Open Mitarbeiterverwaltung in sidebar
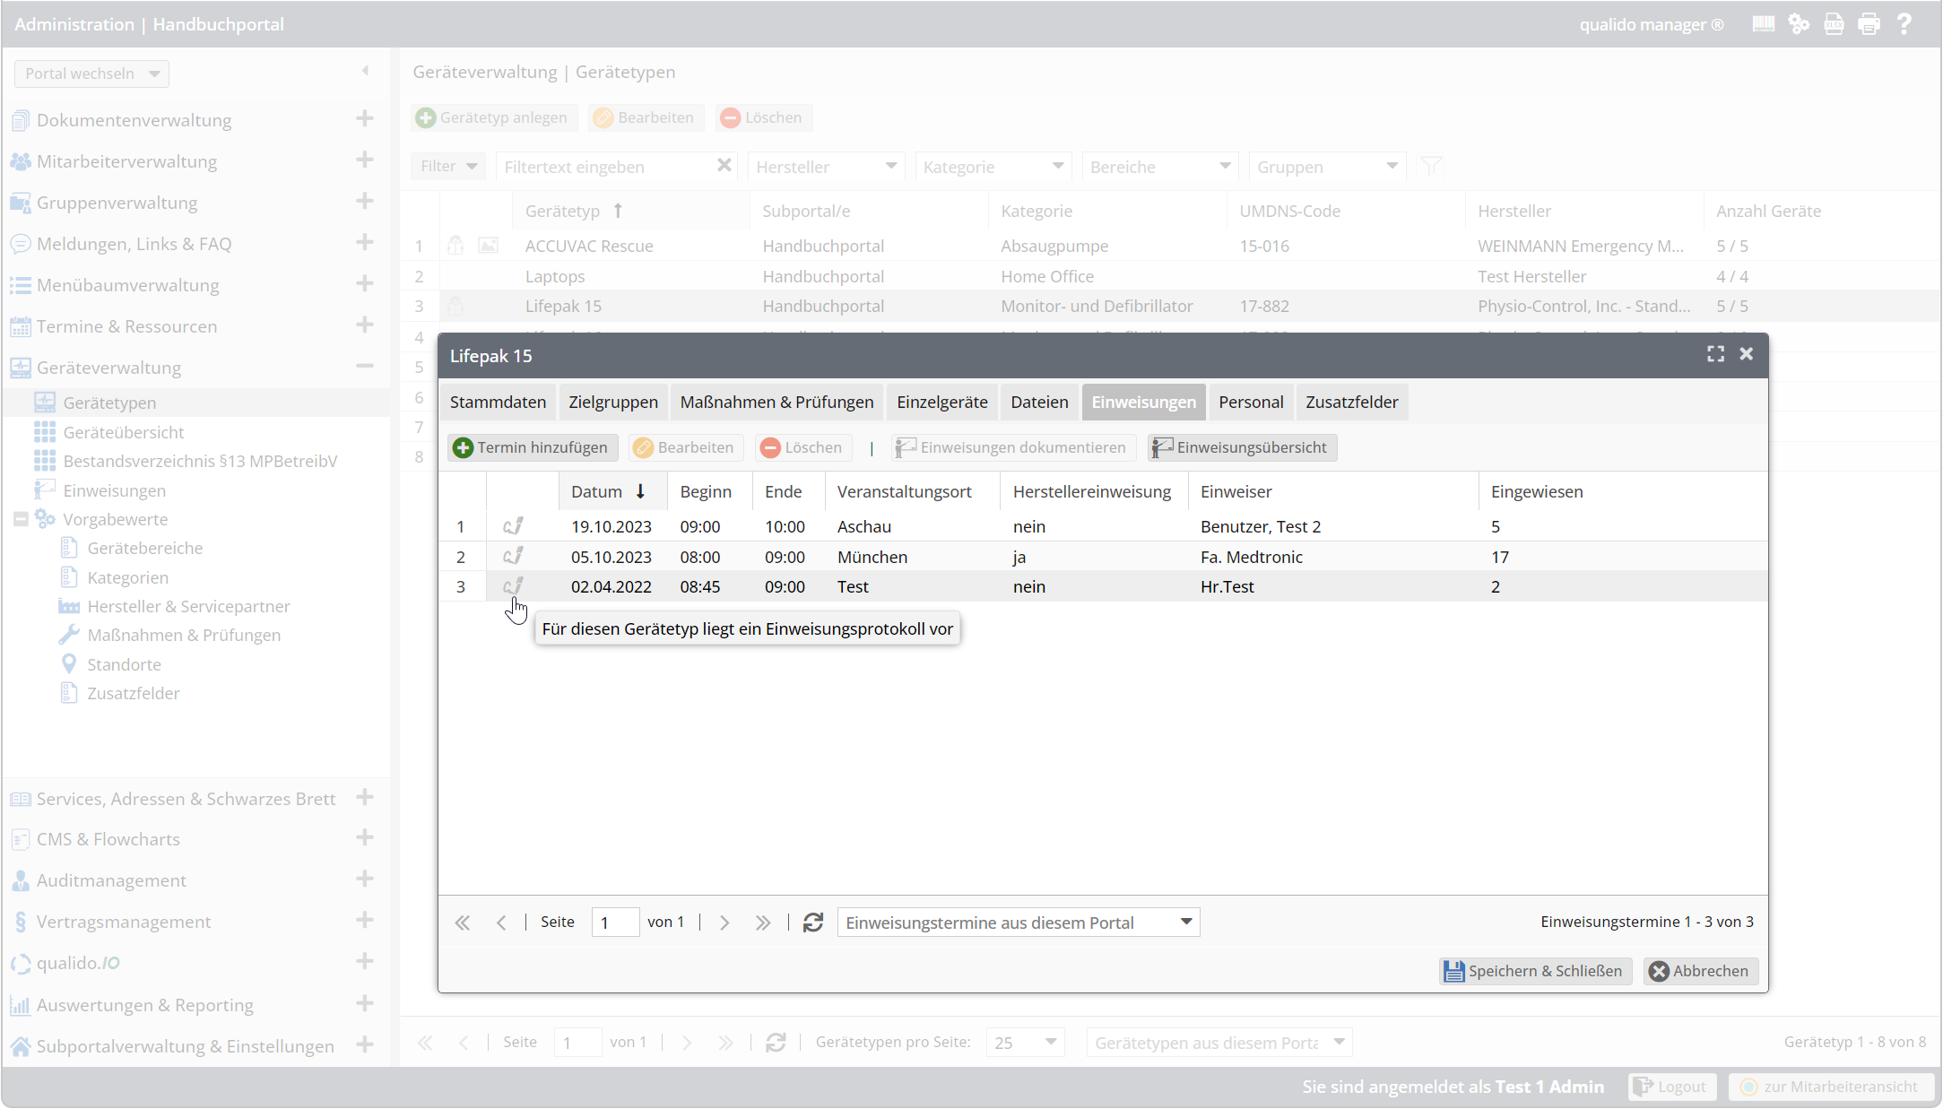Screen dimensions: 1943x1109 pos(126,161)
